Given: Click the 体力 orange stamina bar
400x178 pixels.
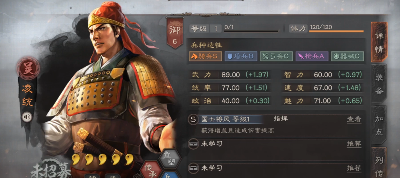Looking at the screenshot, I should pyautogui.click(x=336, y=31).
